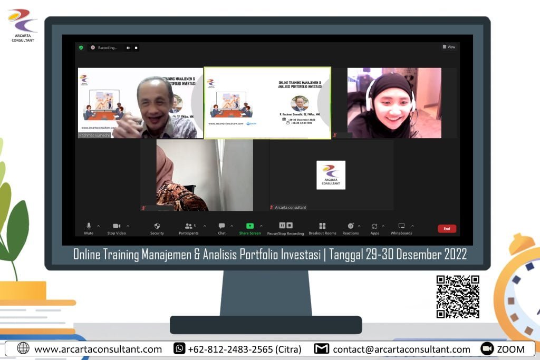
Task: Select Rachmat Sumedhi's video tile
Action: point(140,103)
